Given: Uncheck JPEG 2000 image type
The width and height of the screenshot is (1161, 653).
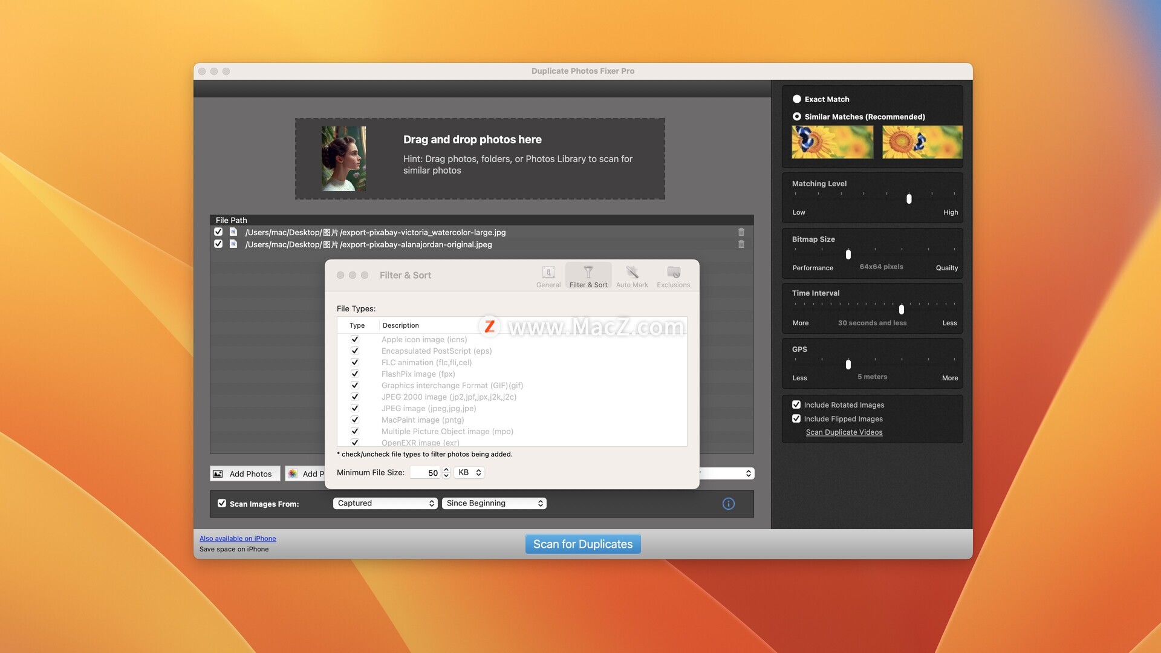Looking at the screenshot, I should [x=355, y=397].
